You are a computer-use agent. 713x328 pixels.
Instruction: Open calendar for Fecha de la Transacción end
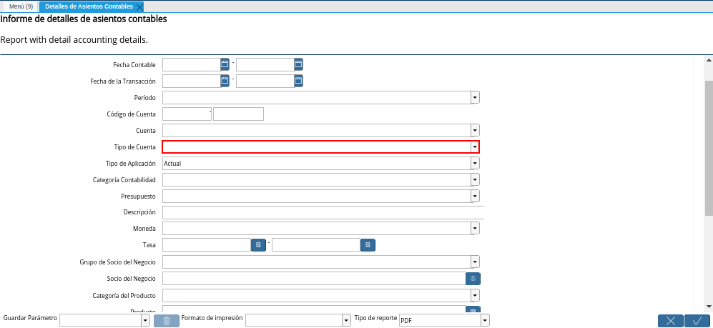click(298, 81)
